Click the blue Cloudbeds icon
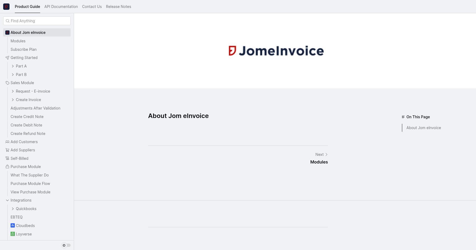This screenshot has height=250, width=476. coord(13,226)
